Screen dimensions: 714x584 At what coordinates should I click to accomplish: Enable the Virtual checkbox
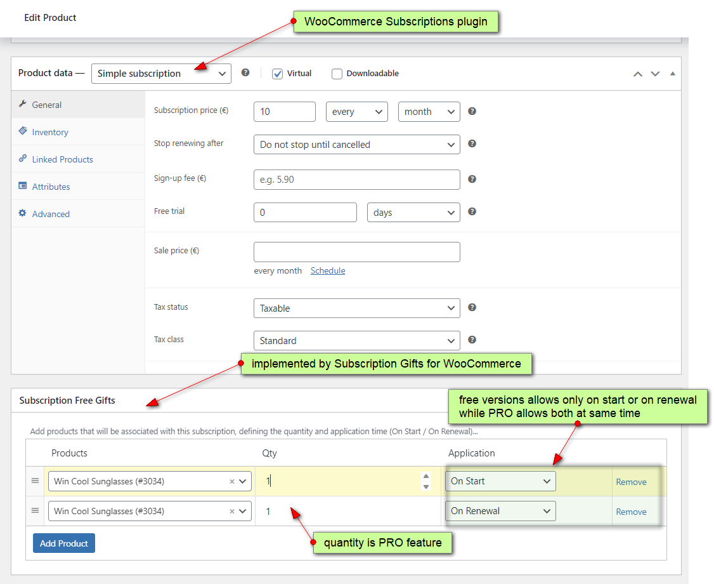277,74
